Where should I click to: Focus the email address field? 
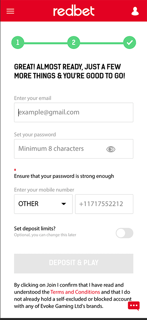[74, 112]
